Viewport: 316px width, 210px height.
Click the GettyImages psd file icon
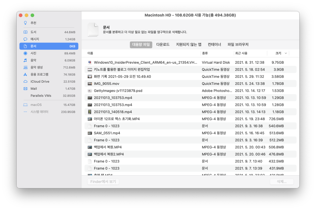pyautogui.click(x=90, y=91)
